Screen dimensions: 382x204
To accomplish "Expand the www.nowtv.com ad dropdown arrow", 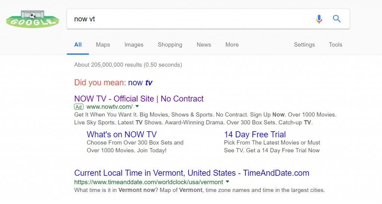I will click(x=137, y=106).
